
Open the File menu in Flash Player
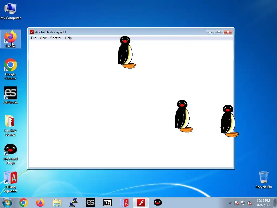(x=33, y=38)
